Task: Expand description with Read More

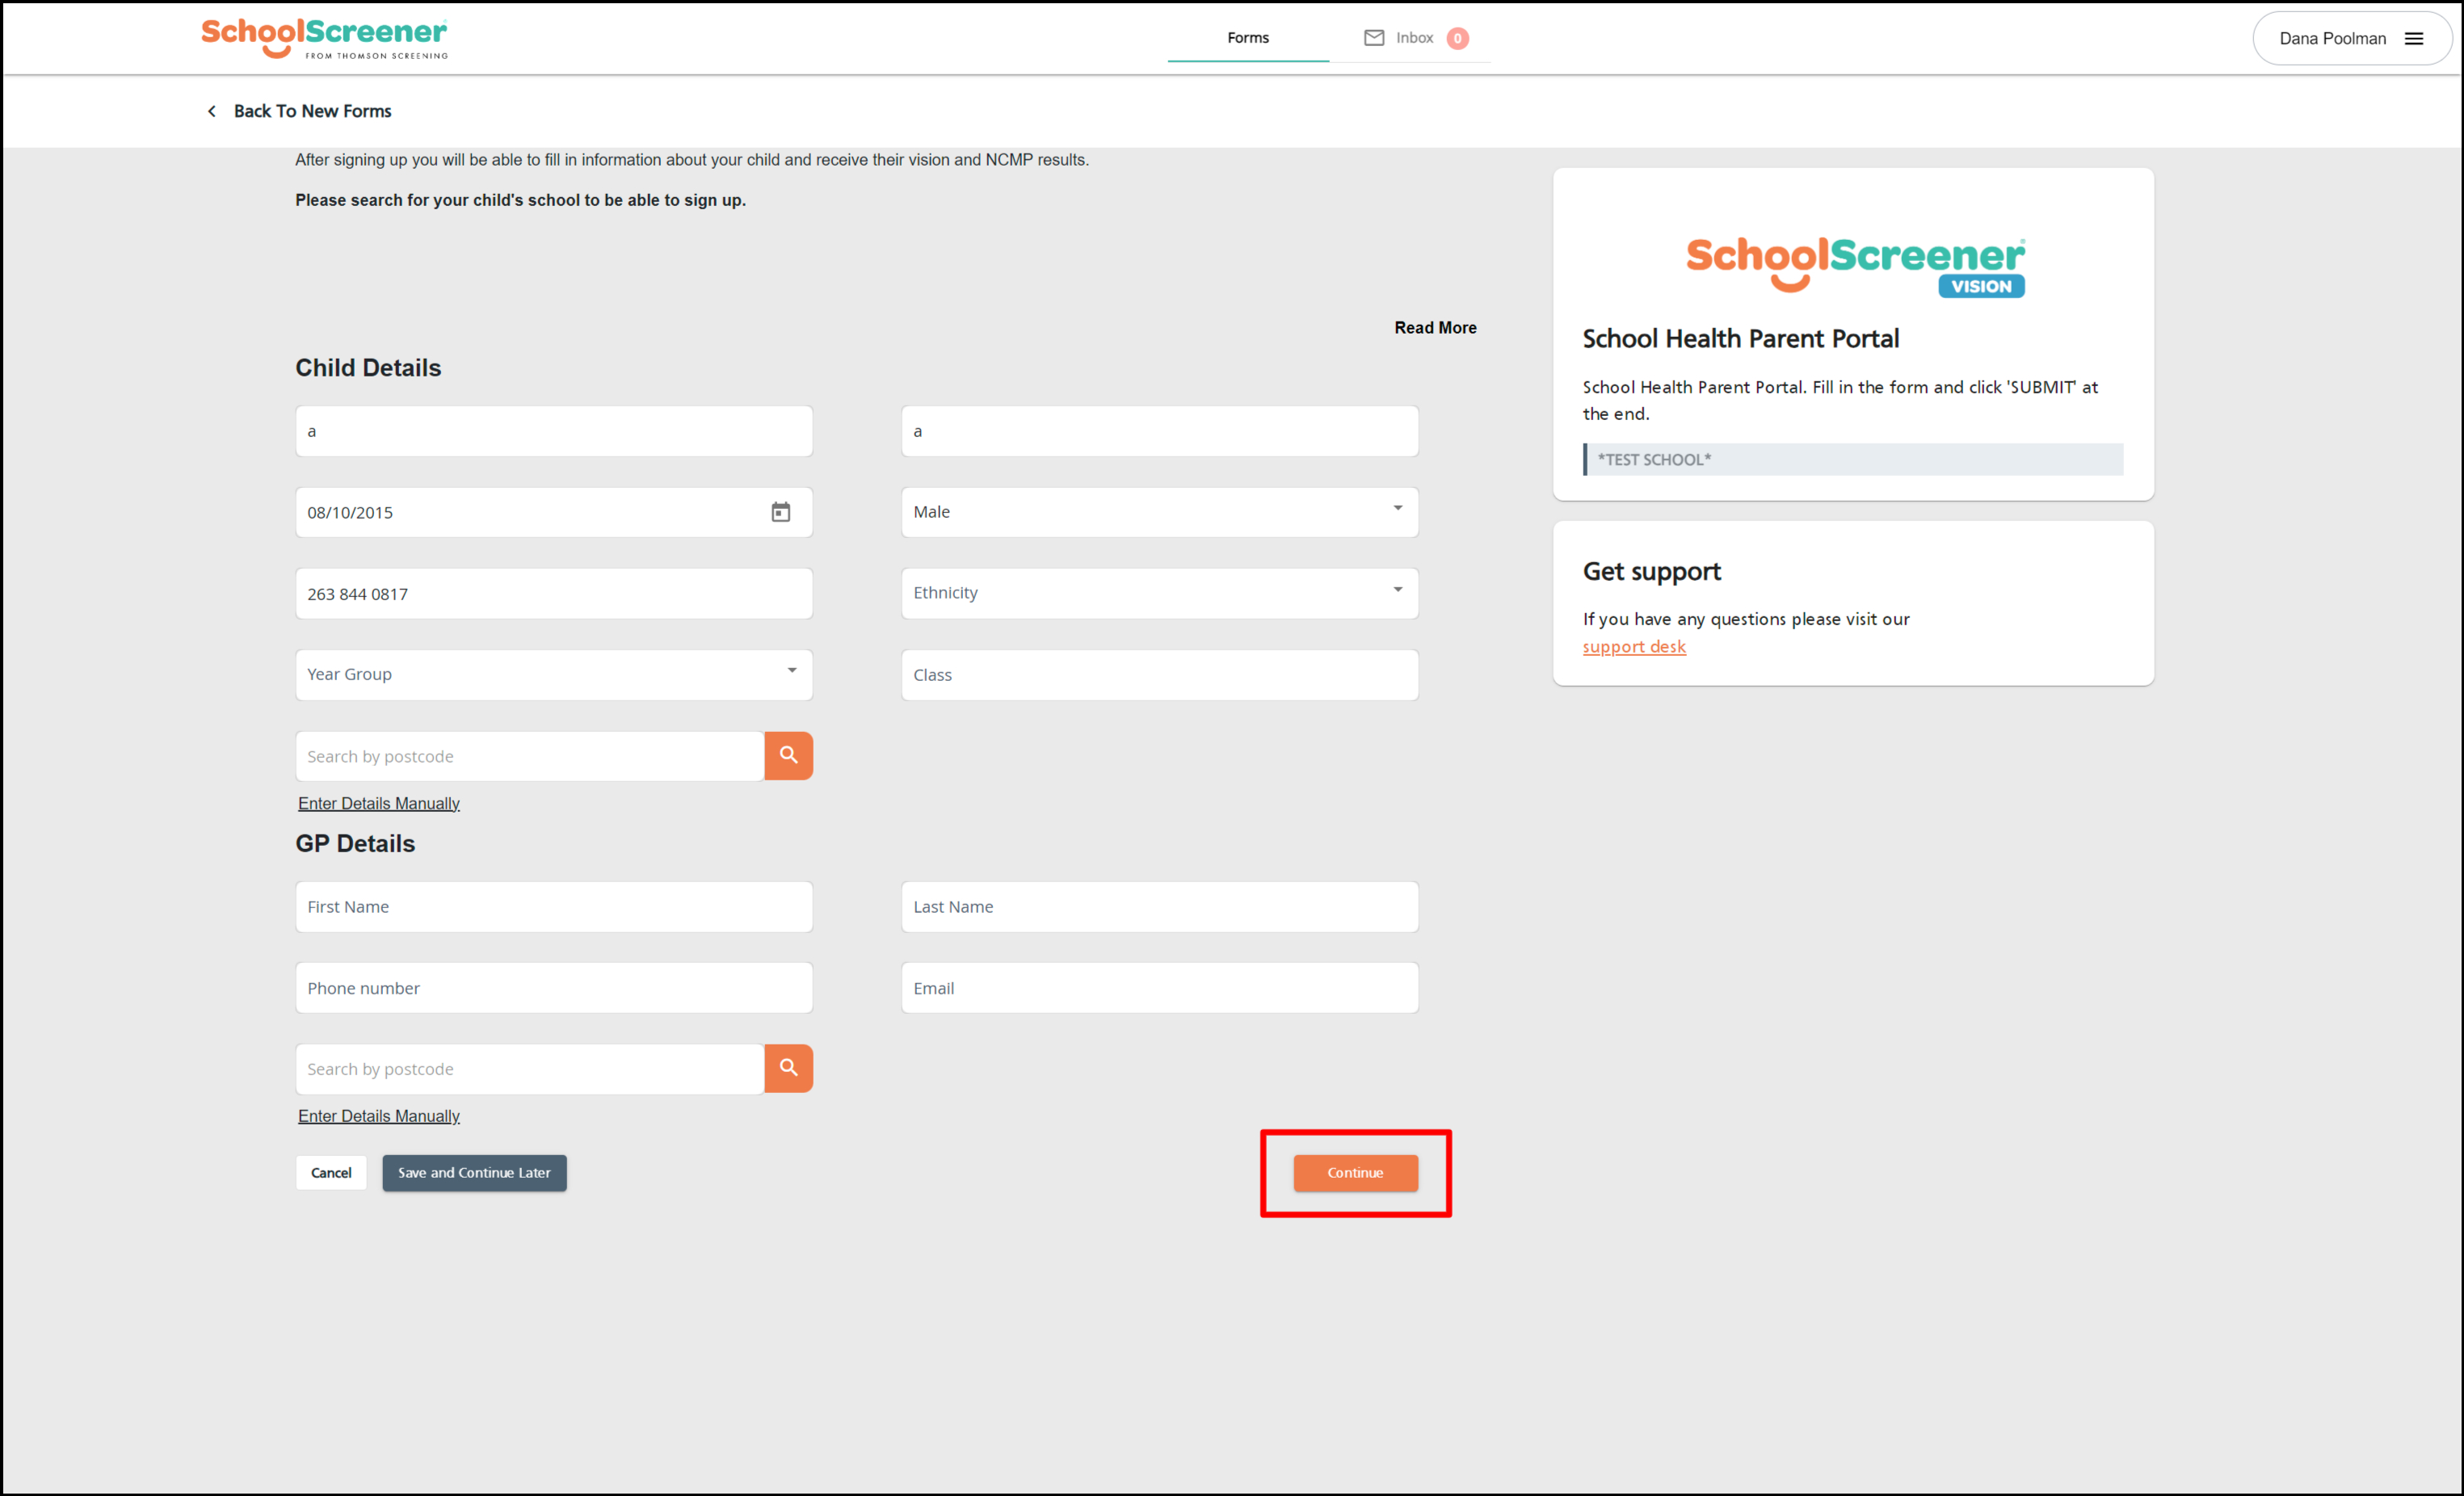Action: point(1435,328)
